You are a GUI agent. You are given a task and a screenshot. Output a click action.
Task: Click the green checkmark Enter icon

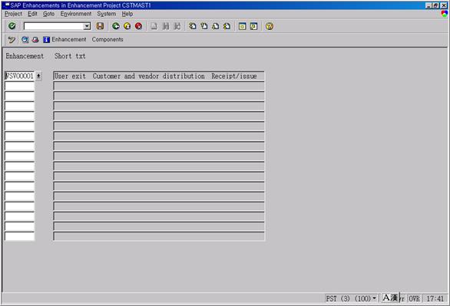12,26
